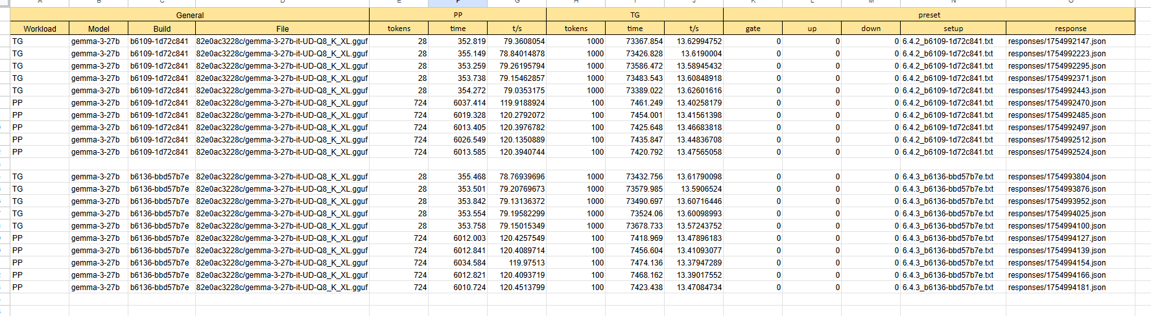
Task: Click the responses/1754992443.json cell
Action: coord(1071,90)
